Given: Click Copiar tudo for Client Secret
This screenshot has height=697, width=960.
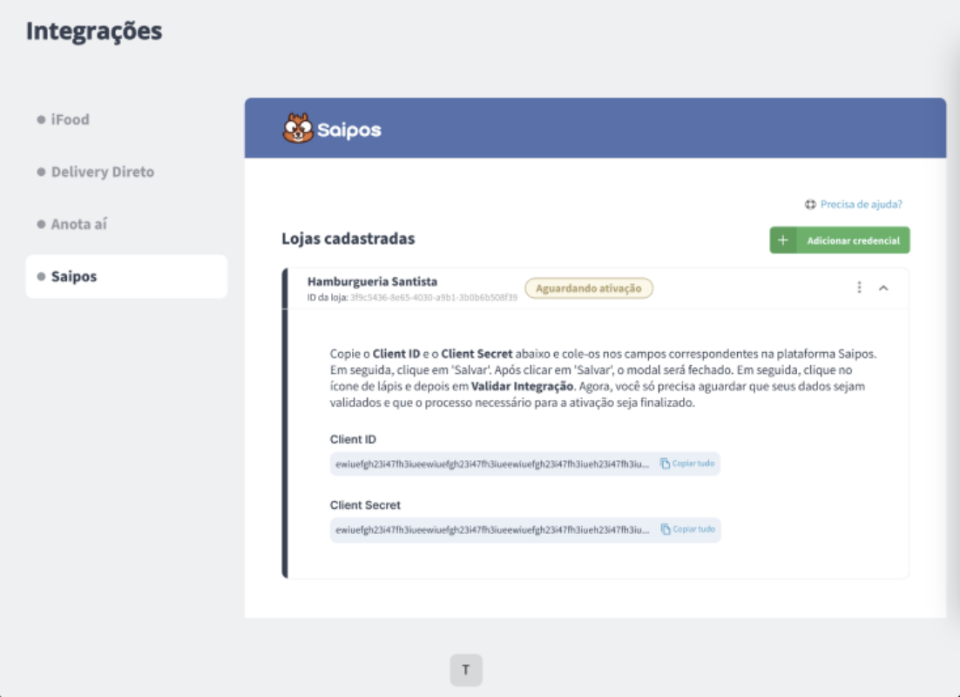Looking at the screenshot, I should [x=693, y=529].
